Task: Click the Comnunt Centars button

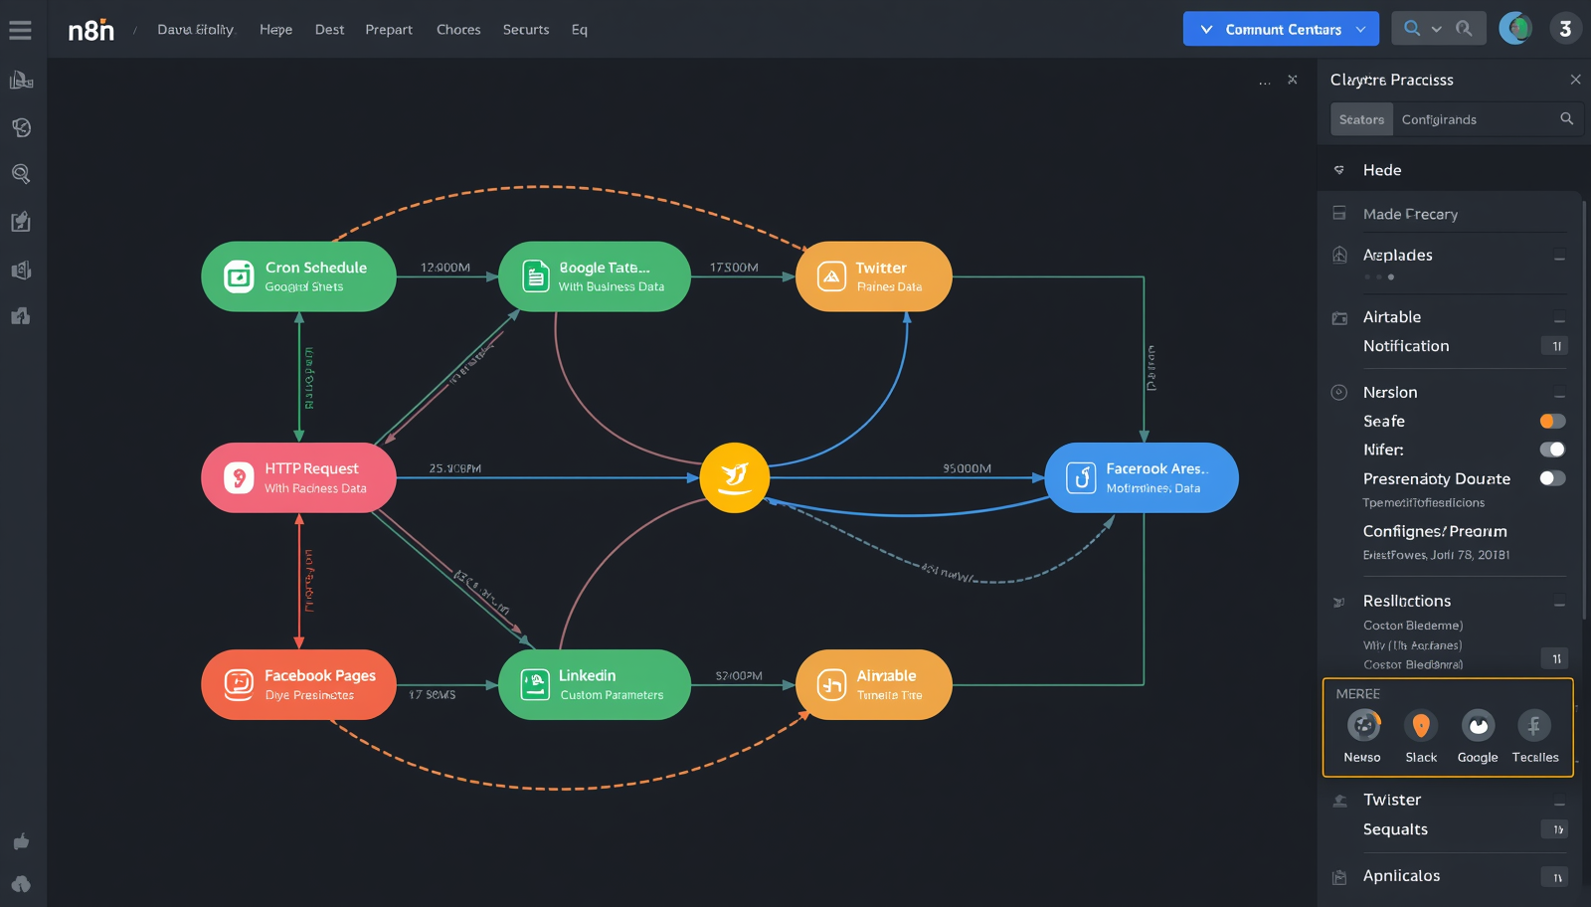Action: (1281, 29)
